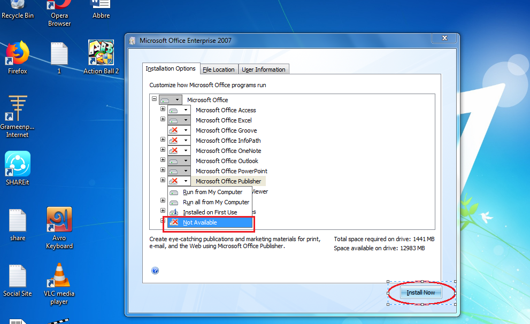Screen dimensions: 530x324
Task: Switch to the File Location tab
Action: click(x=219, y=70)
